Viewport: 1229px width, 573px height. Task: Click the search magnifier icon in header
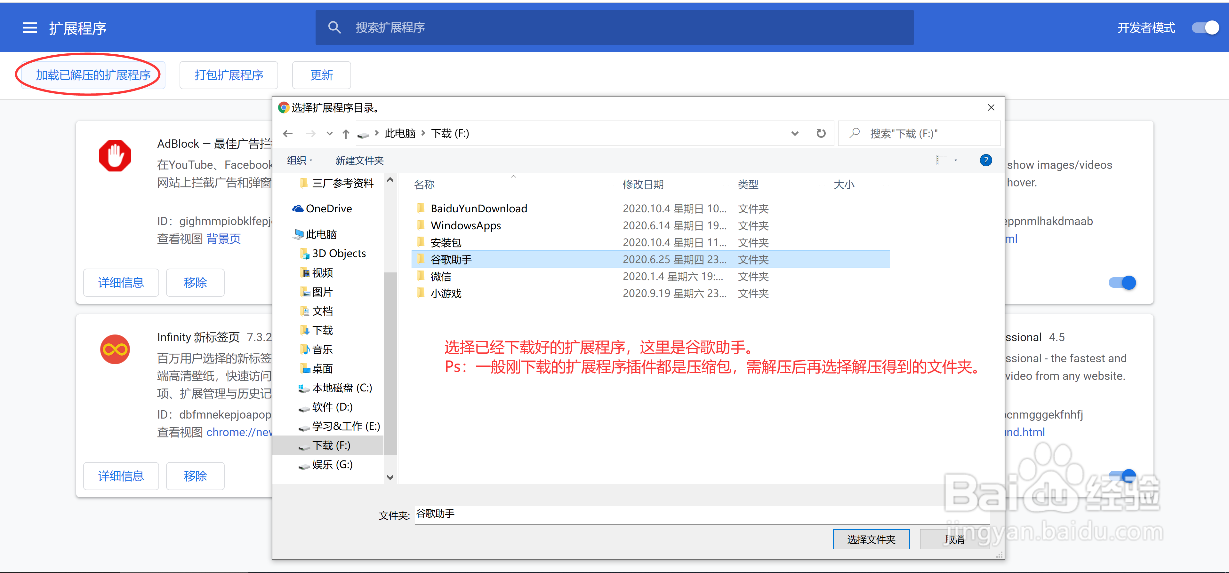(x=334, y=27)
